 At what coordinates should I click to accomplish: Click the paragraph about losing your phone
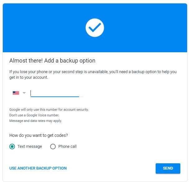(93, 75)
